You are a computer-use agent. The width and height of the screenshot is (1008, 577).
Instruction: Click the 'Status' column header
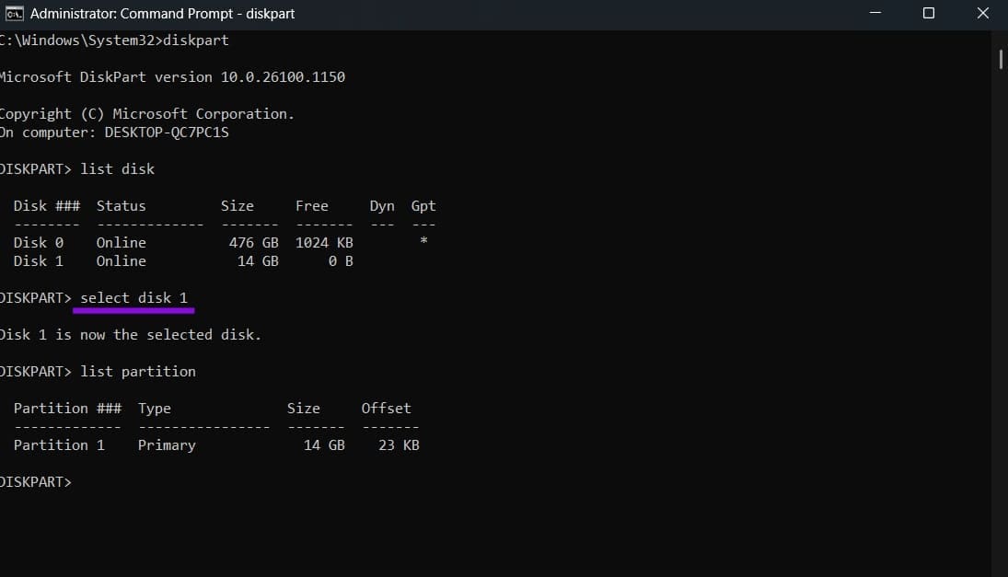click(x=121, y=205)
